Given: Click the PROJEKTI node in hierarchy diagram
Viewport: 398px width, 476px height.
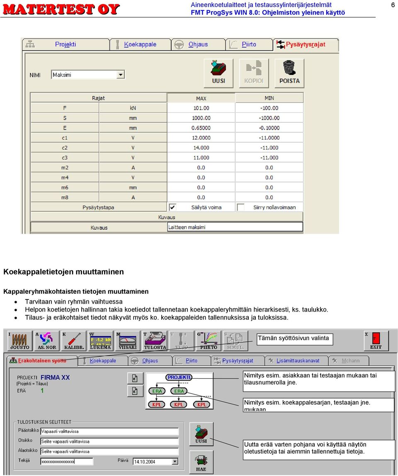Looking at the screenshot, I should (x=179, y=377).
